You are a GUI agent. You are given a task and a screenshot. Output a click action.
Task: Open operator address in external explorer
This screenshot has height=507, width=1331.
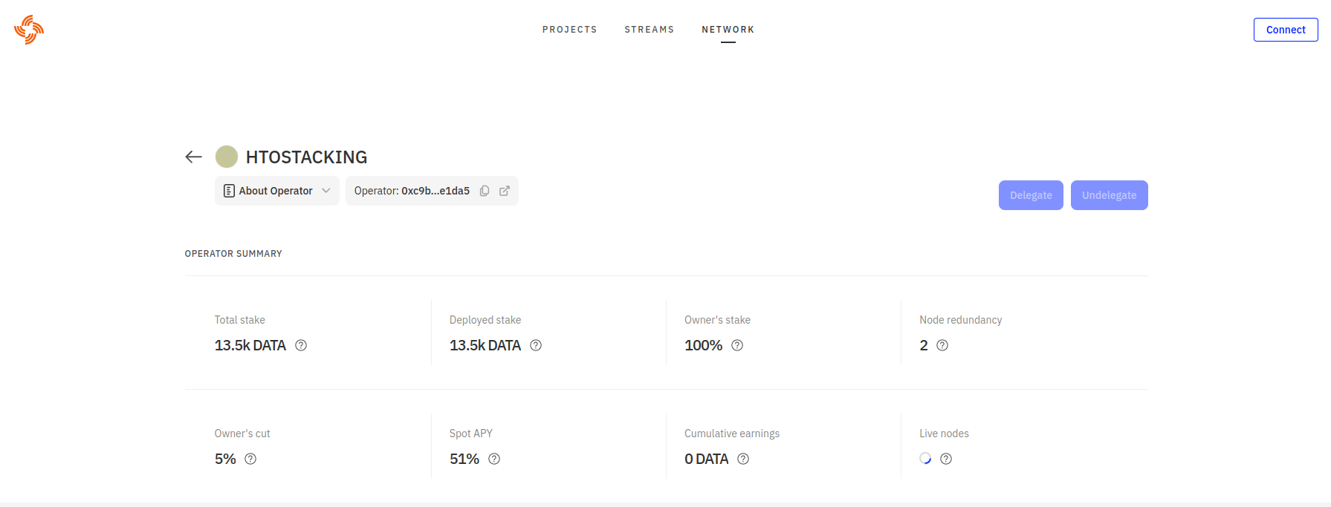[x=505, y=191]
